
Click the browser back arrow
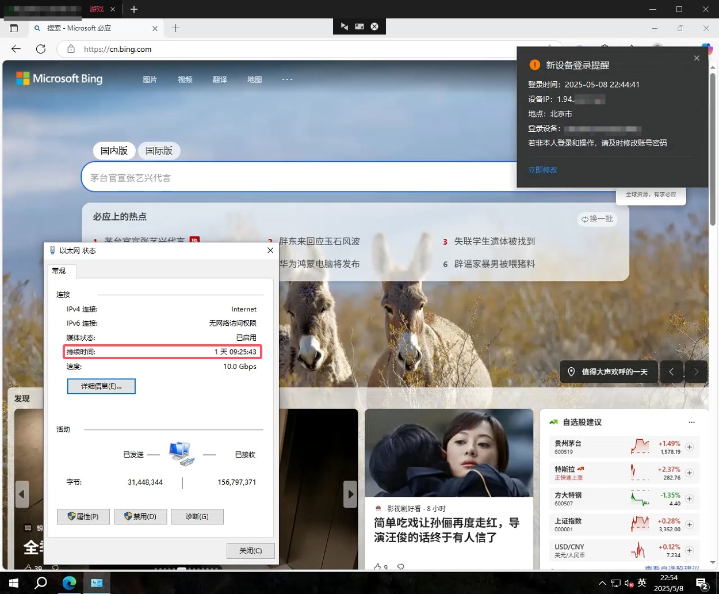coord(16,49)
